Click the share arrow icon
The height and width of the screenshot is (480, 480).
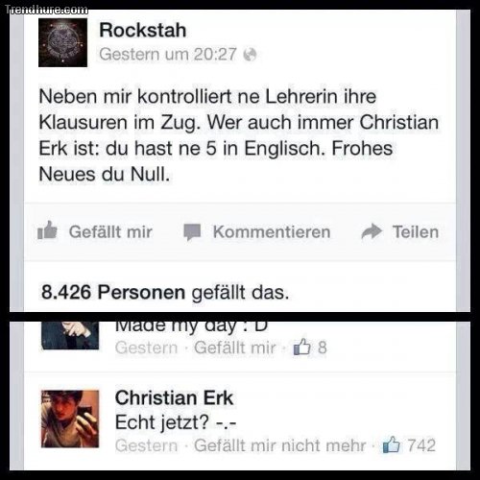point(372,231)
